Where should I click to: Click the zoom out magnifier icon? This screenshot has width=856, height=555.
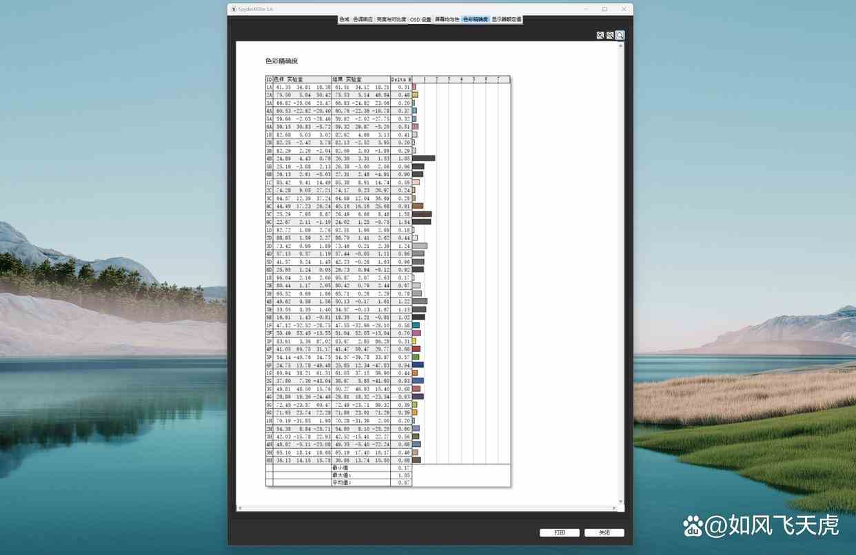pos(610,35)
